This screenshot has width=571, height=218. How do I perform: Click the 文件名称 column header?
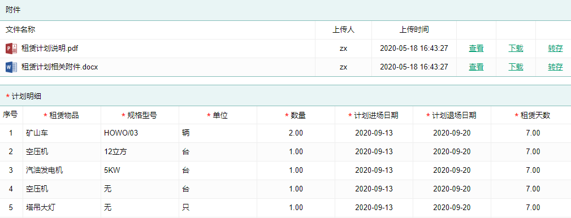(x=20, y=30)
